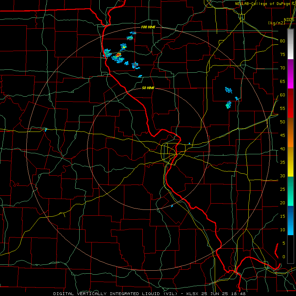296x296 pixels.
Task: Click the red 55–60 color scale segment
Action: tap(290, 103)
